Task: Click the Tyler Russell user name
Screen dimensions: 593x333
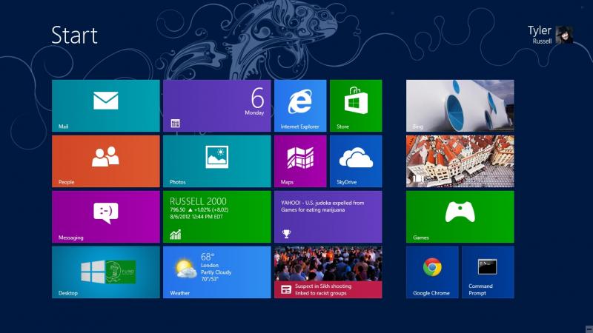Action: tap(540, 35)
